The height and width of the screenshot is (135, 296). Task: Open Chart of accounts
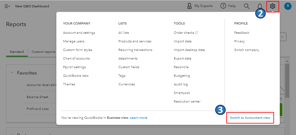pos(76,59)
